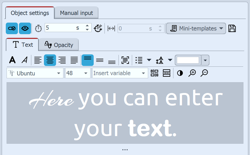Enable bold text formatting
Screen dimensions: 250x155
(x=12, y=60)
